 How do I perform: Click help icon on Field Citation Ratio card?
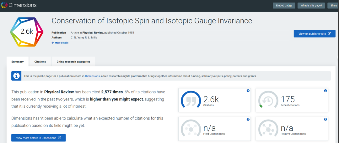tap(248, 120)
